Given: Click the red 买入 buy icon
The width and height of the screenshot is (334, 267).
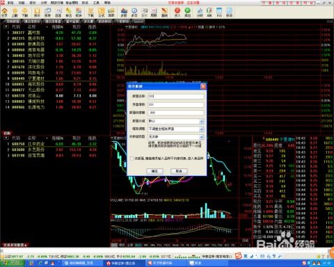Looking at the screenshot, I should [x=177, y=12].
